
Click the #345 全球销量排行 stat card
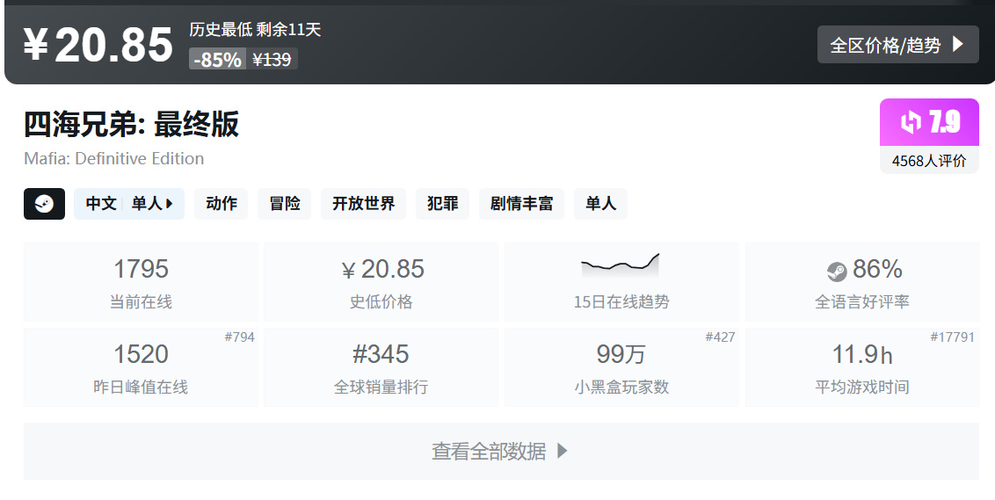pos(381,366)
